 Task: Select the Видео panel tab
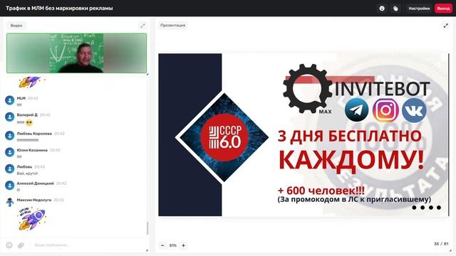(x=16, y=26)
